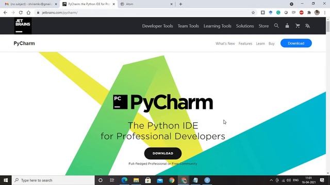Click the green Grammarly extension icon
Viewport: 330px width, 185px height.
tap(278, 12)
